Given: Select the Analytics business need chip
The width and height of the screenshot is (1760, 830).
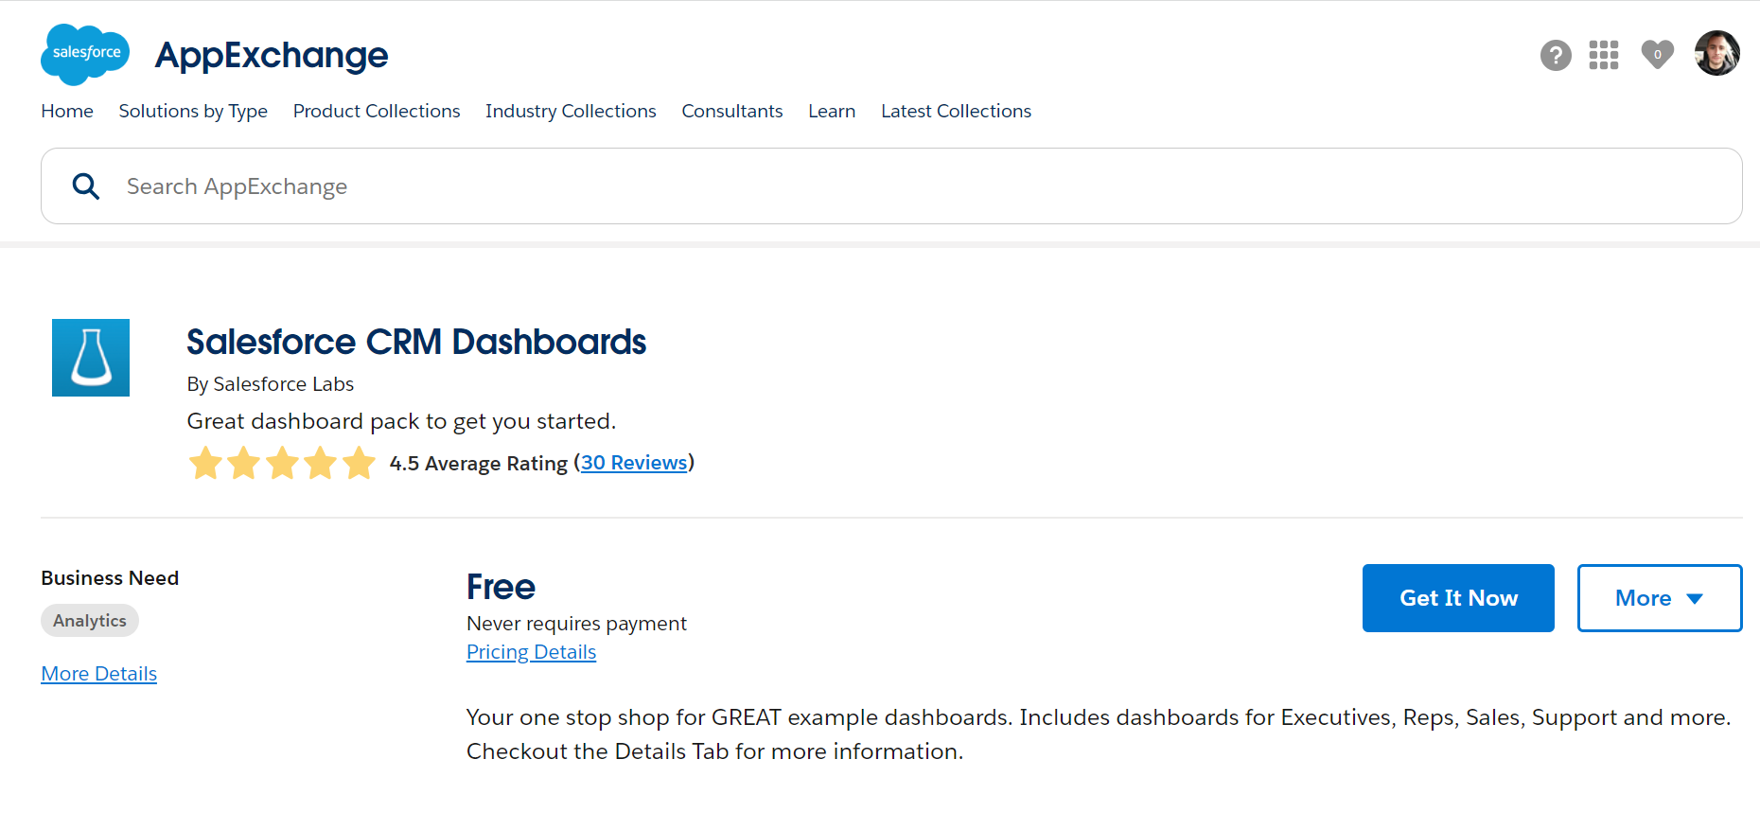Looking at the screenshot, I should [89, 620].
